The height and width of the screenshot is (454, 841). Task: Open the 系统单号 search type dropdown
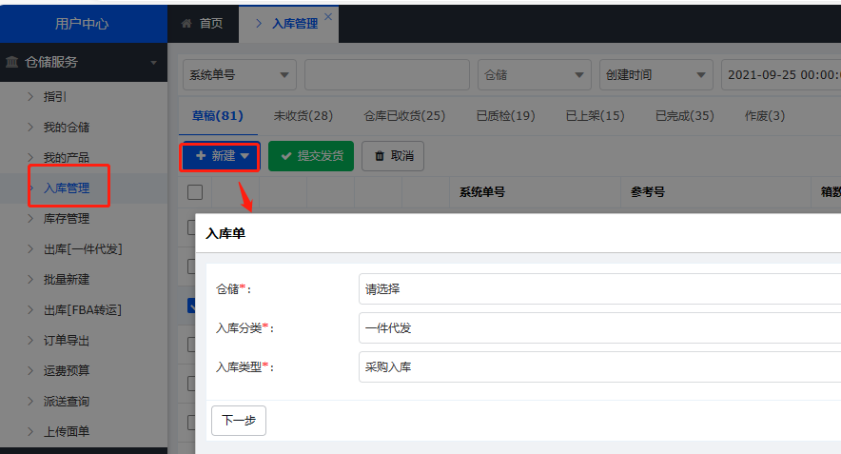(x=239, y=74)
